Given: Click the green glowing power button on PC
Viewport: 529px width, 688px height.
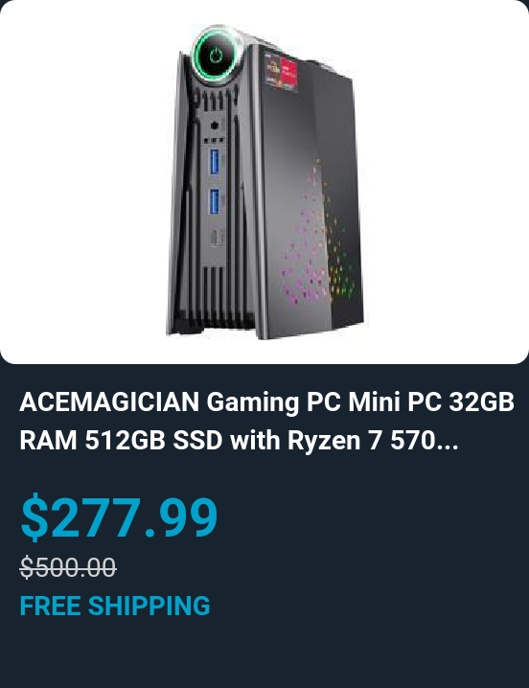Looking at the screenshot, I should (216, 56).
